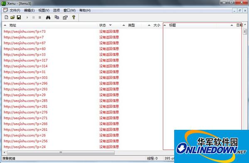Open properties toolbar icon
This screenshot has height=163, width=249.
65,17
